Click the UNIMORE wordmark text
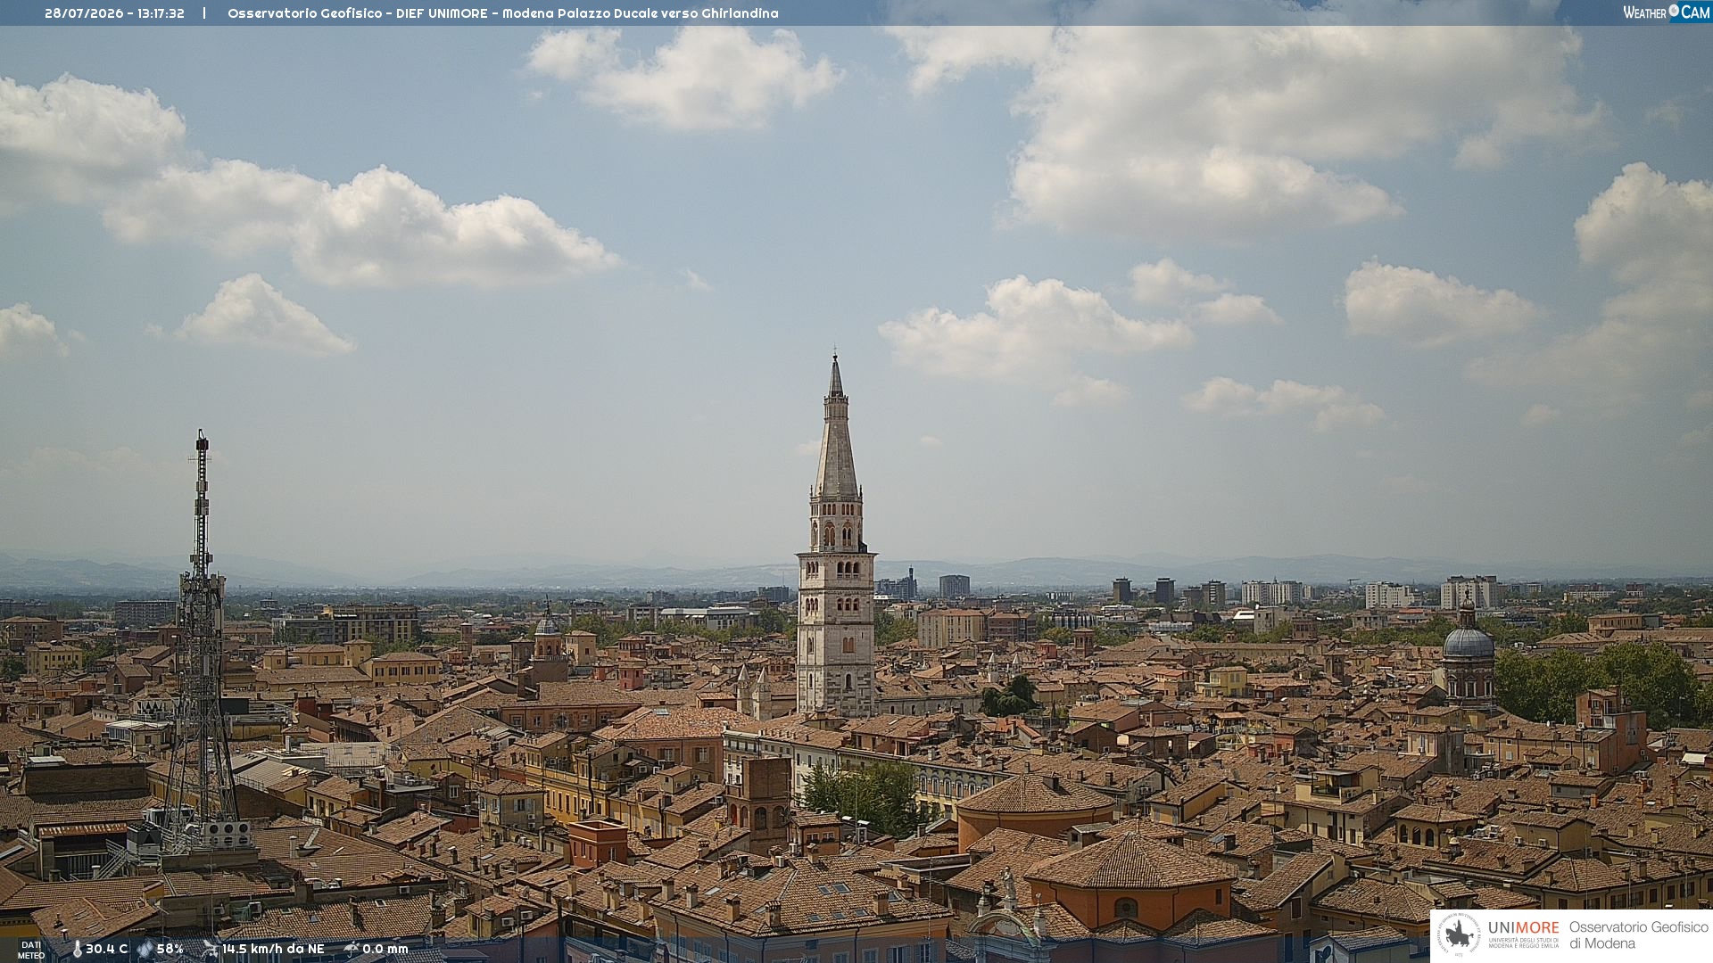Viewport: 1713px width, 963px height. [1523, 927]
